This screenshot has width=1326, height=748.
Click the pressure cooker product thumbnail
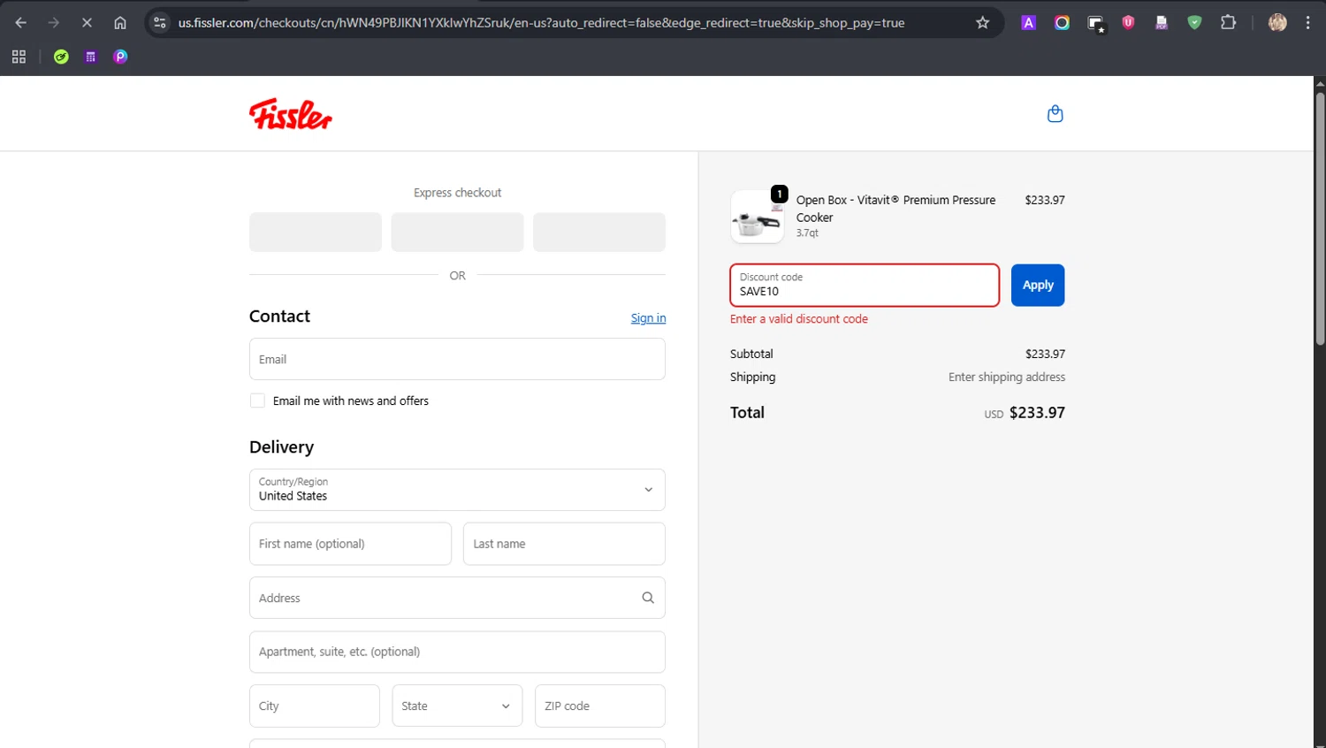tap(758, 217)
